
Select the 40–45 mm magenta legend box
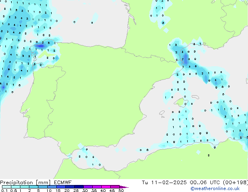coord(106,187)
